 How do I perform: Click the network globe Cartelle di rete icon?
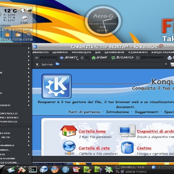pos(69,148)
